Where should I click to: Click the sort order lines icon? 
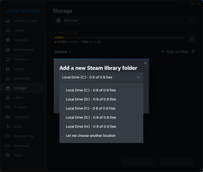tap(193, 52)
